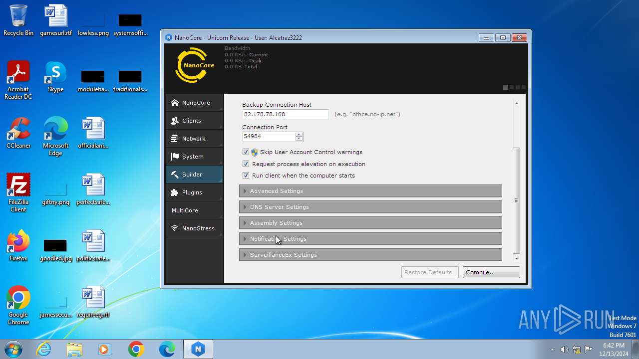
Task: Select requireeg.rtf desktop file
Action: coord(93,302)
